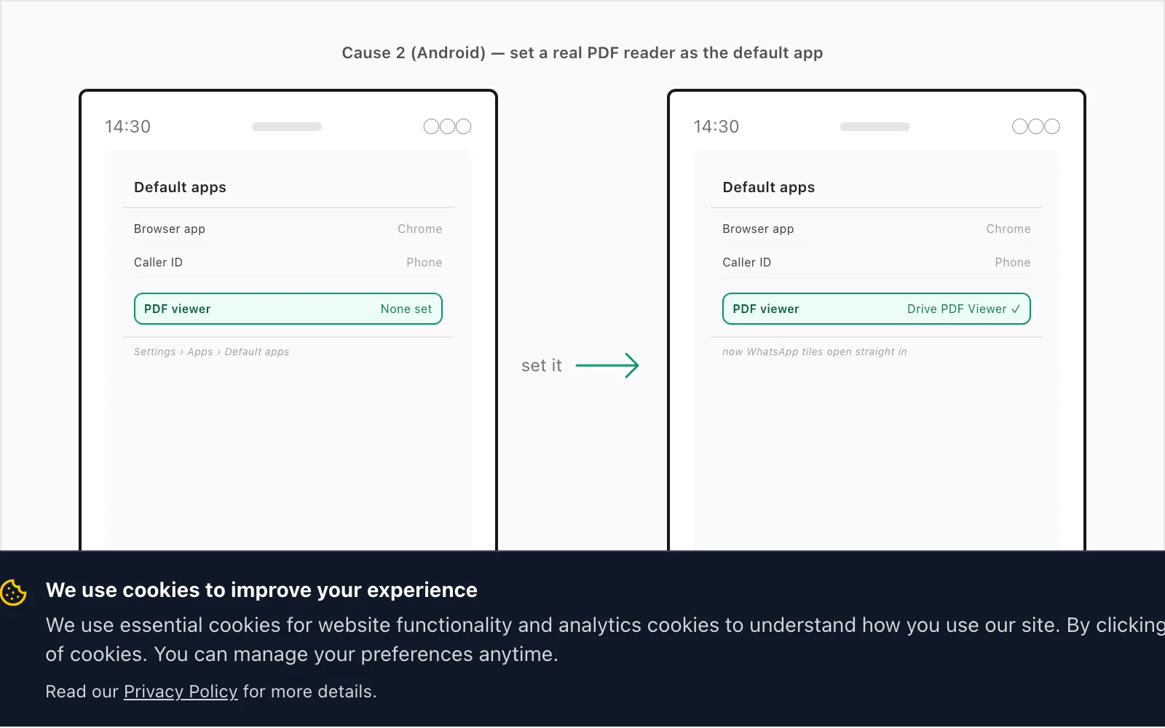Click the cookie banner heading text

click(x=261, y=590)
